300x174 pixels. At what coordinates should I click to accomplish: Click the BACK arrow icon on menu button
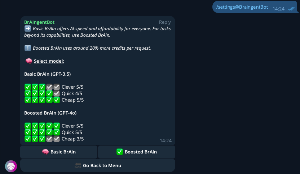[78, 165]
